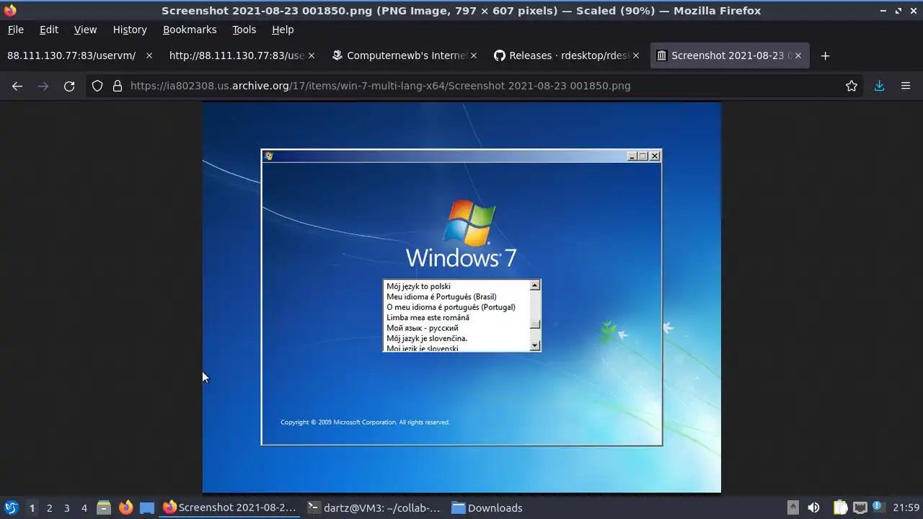Open the History menu

(x=130, y=30)
